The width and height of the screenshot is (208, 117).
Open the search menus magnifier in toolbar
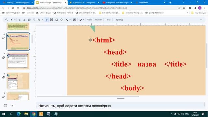[x=6, y=19]
